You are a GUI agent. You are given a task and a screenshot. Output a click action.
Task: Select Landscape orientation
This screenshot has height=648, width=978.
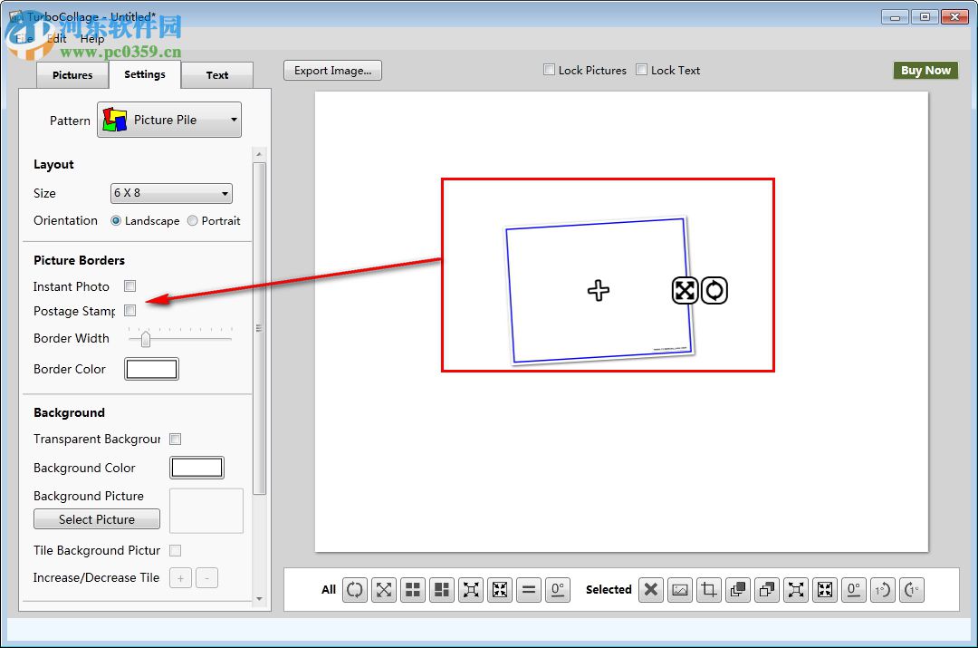(115, 220)
